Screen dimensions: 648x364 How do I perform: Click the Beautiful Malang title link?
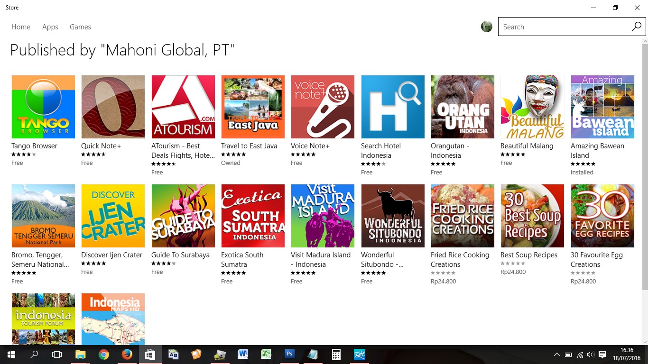coord(527,146)
